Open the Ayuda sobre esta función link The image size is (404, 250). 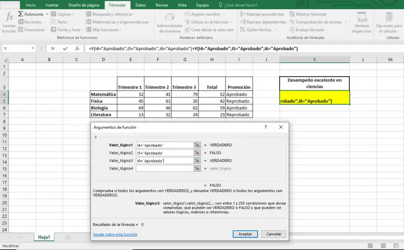(115, 234)
